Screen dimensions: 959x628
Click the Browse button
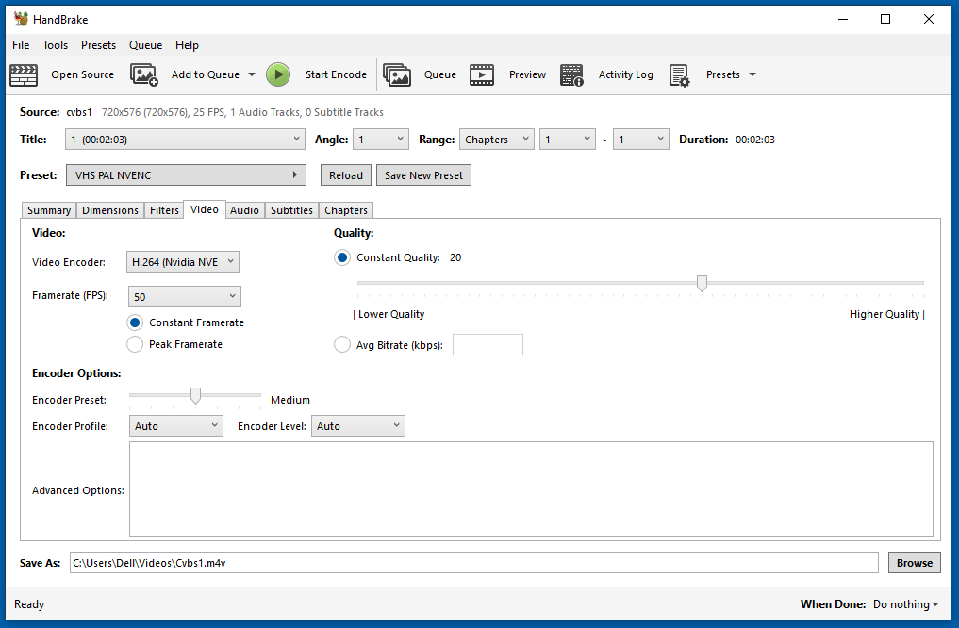click(914, 563)
